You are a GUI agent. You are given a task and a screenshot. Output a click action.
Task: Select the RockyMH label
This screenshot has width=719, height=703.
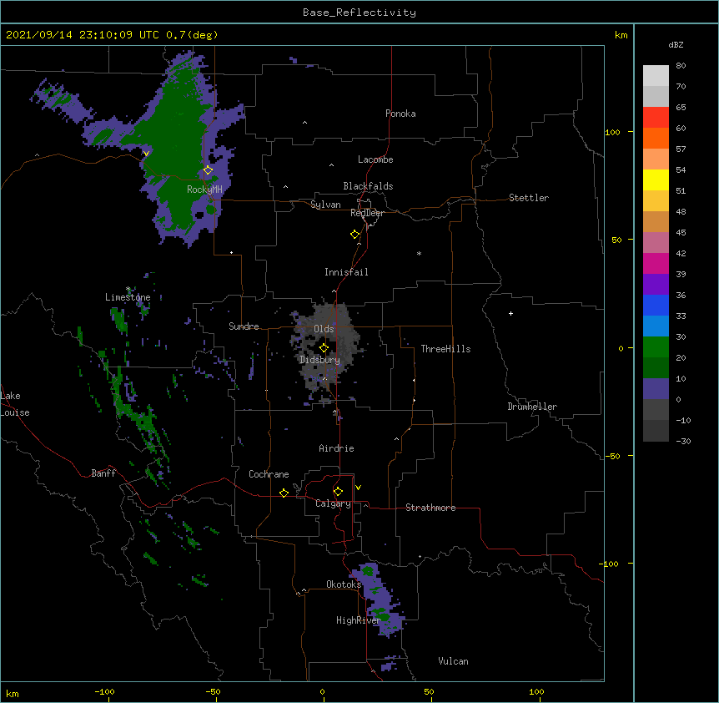pos(204,189)
